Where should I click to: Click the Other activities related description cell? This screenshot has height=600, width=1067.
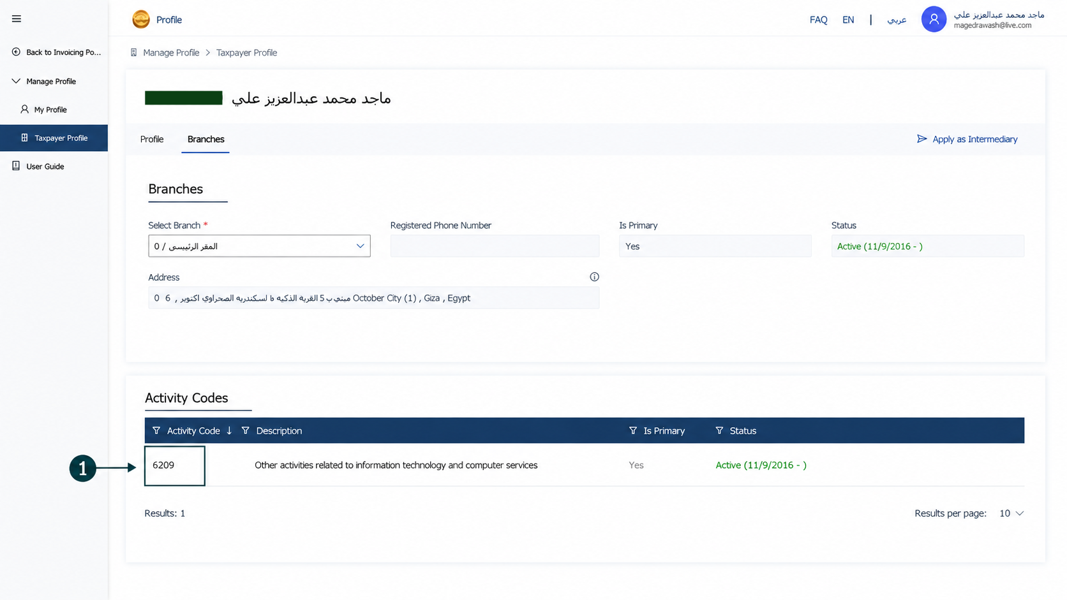click(396, 465)
